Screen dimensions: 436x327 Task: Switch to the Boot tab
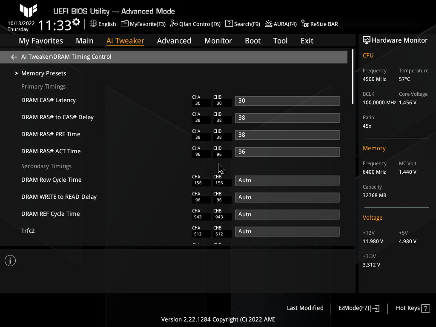(253, 40)
